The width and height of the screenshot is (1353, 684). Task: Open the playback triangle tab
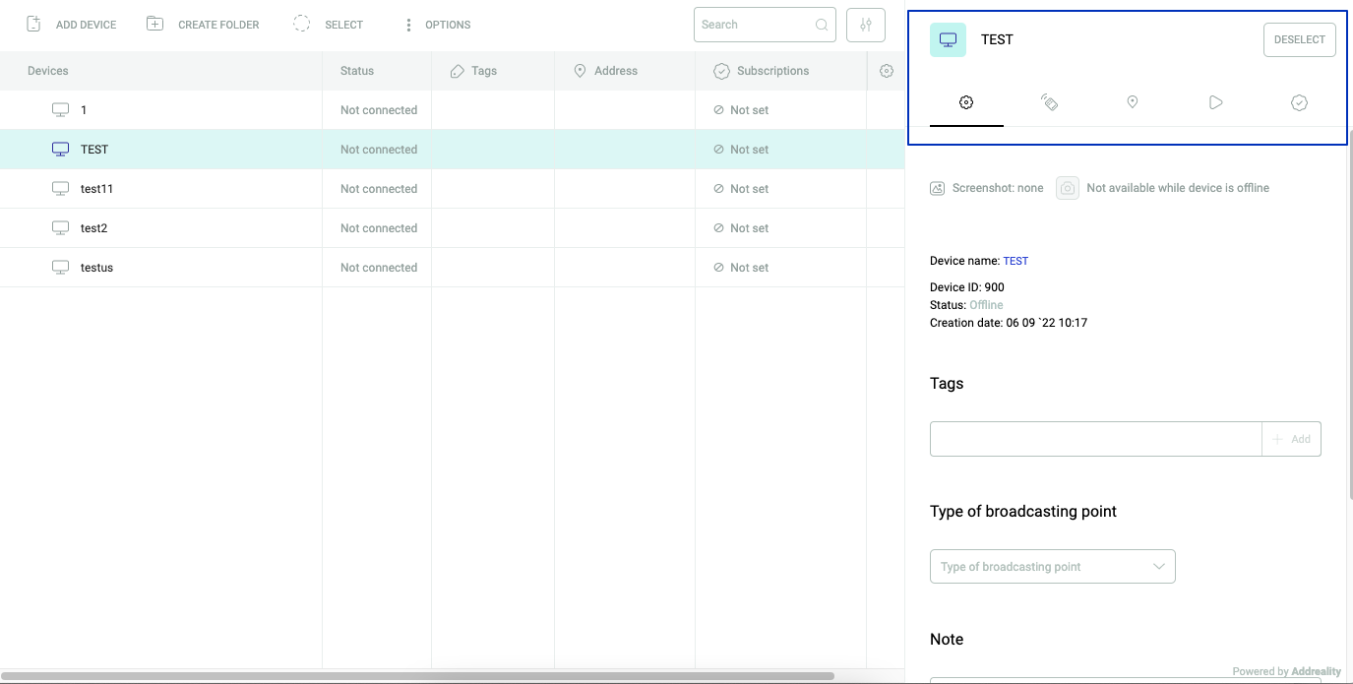click(1216, 102)
